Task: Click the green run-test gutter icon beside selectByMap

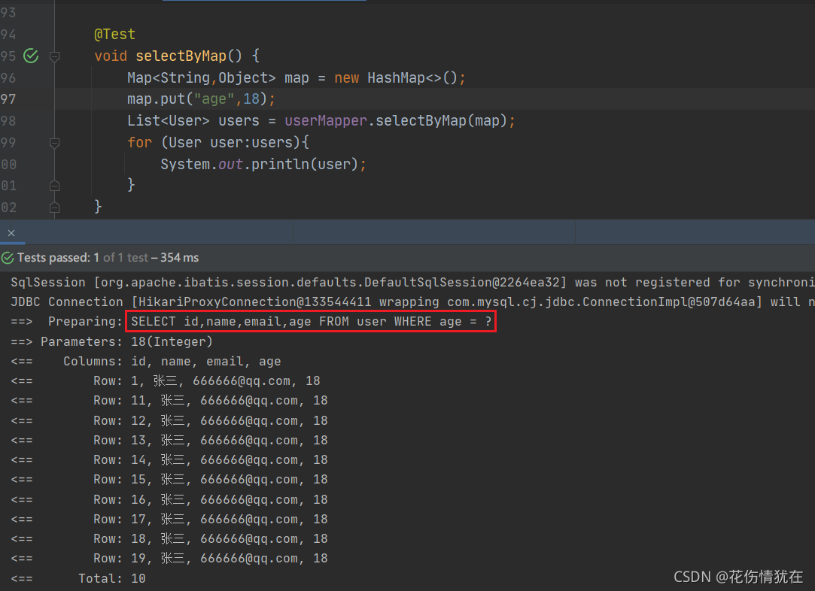Action: (31, 56)
